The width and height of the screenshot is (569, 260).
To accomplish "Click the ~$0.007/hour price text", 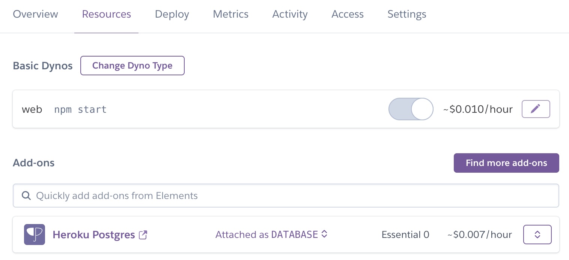I will click(480, 235).
